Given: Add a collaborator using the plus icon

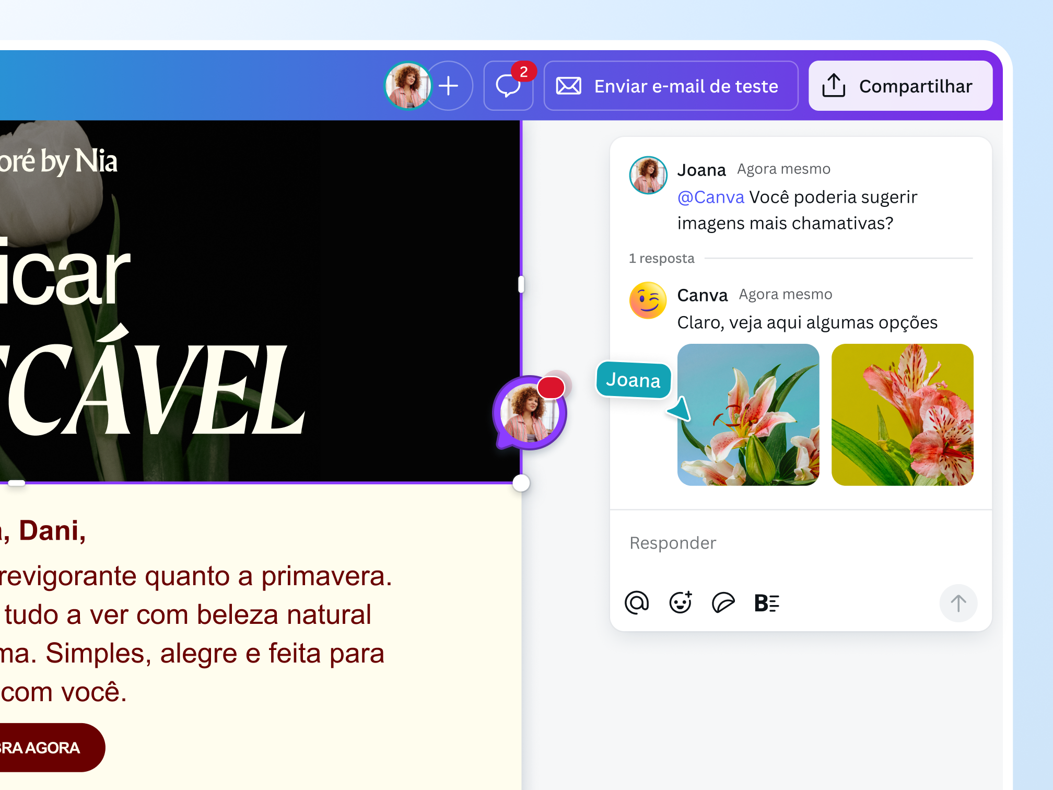Looking at the screenshot, I should click(449, 86).
